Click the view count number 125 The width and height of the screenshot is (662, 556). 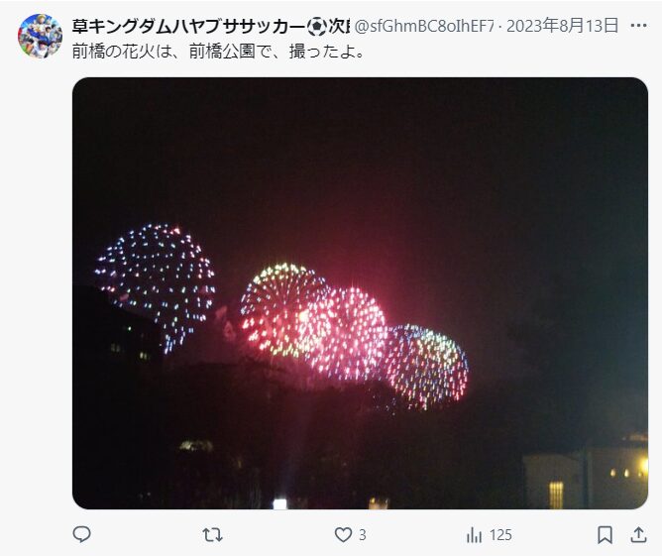pos(500,535)
